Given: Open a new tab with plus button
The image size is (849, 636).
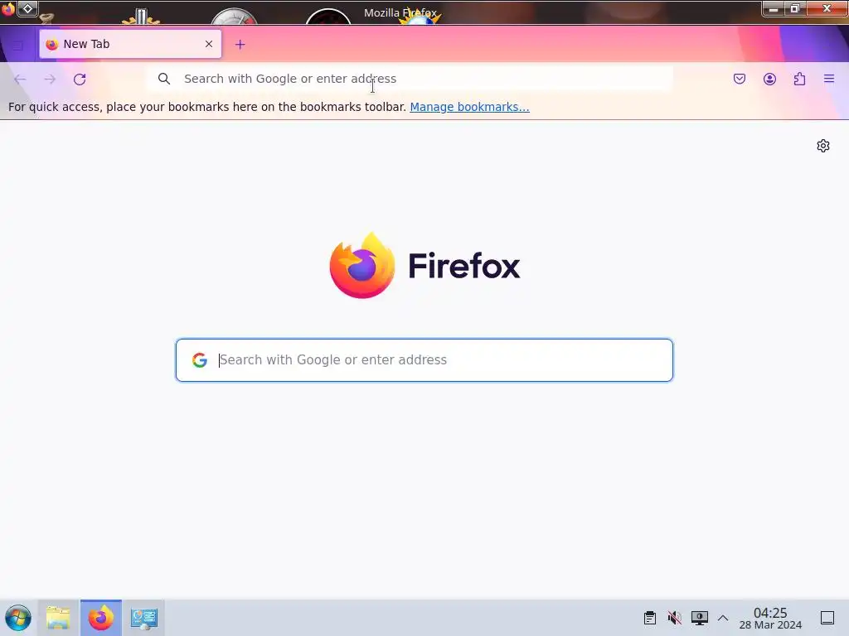Looking at the screenshot, I should (240, 45).
